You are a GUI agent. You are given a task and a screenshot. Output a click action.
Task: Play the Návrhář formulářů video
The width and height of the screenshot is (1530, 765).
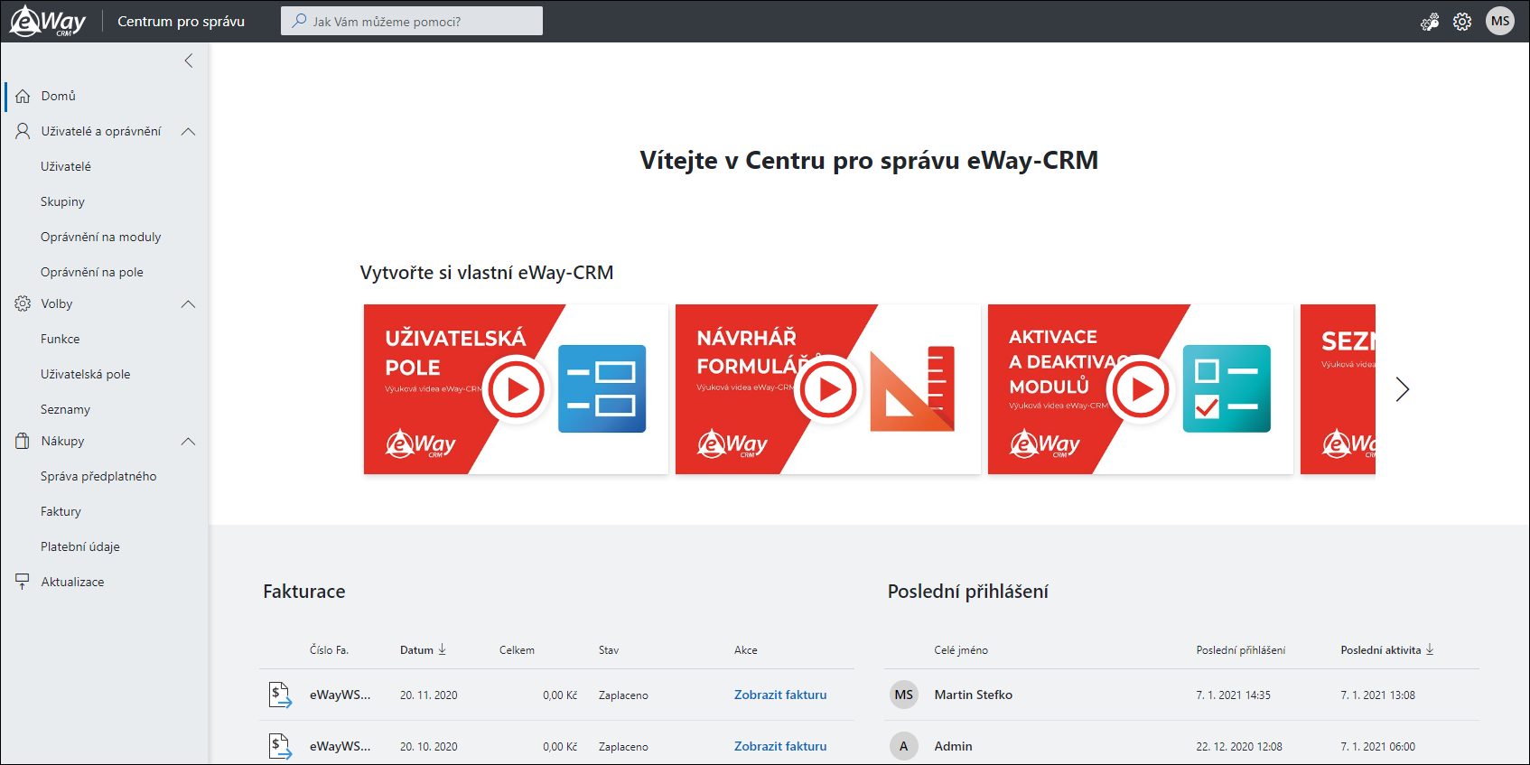pyautogui.click(x=828, y=389)
